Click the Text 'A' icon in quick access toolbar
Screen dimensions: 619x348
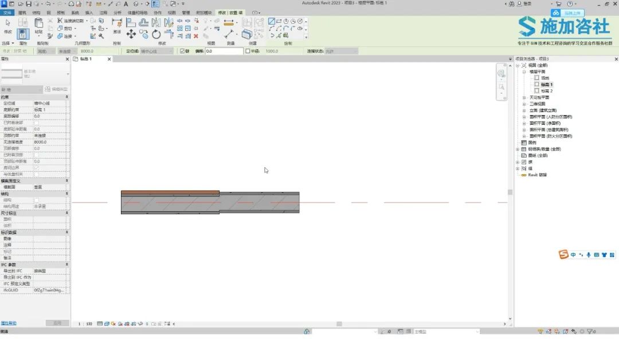coord(126,4)
